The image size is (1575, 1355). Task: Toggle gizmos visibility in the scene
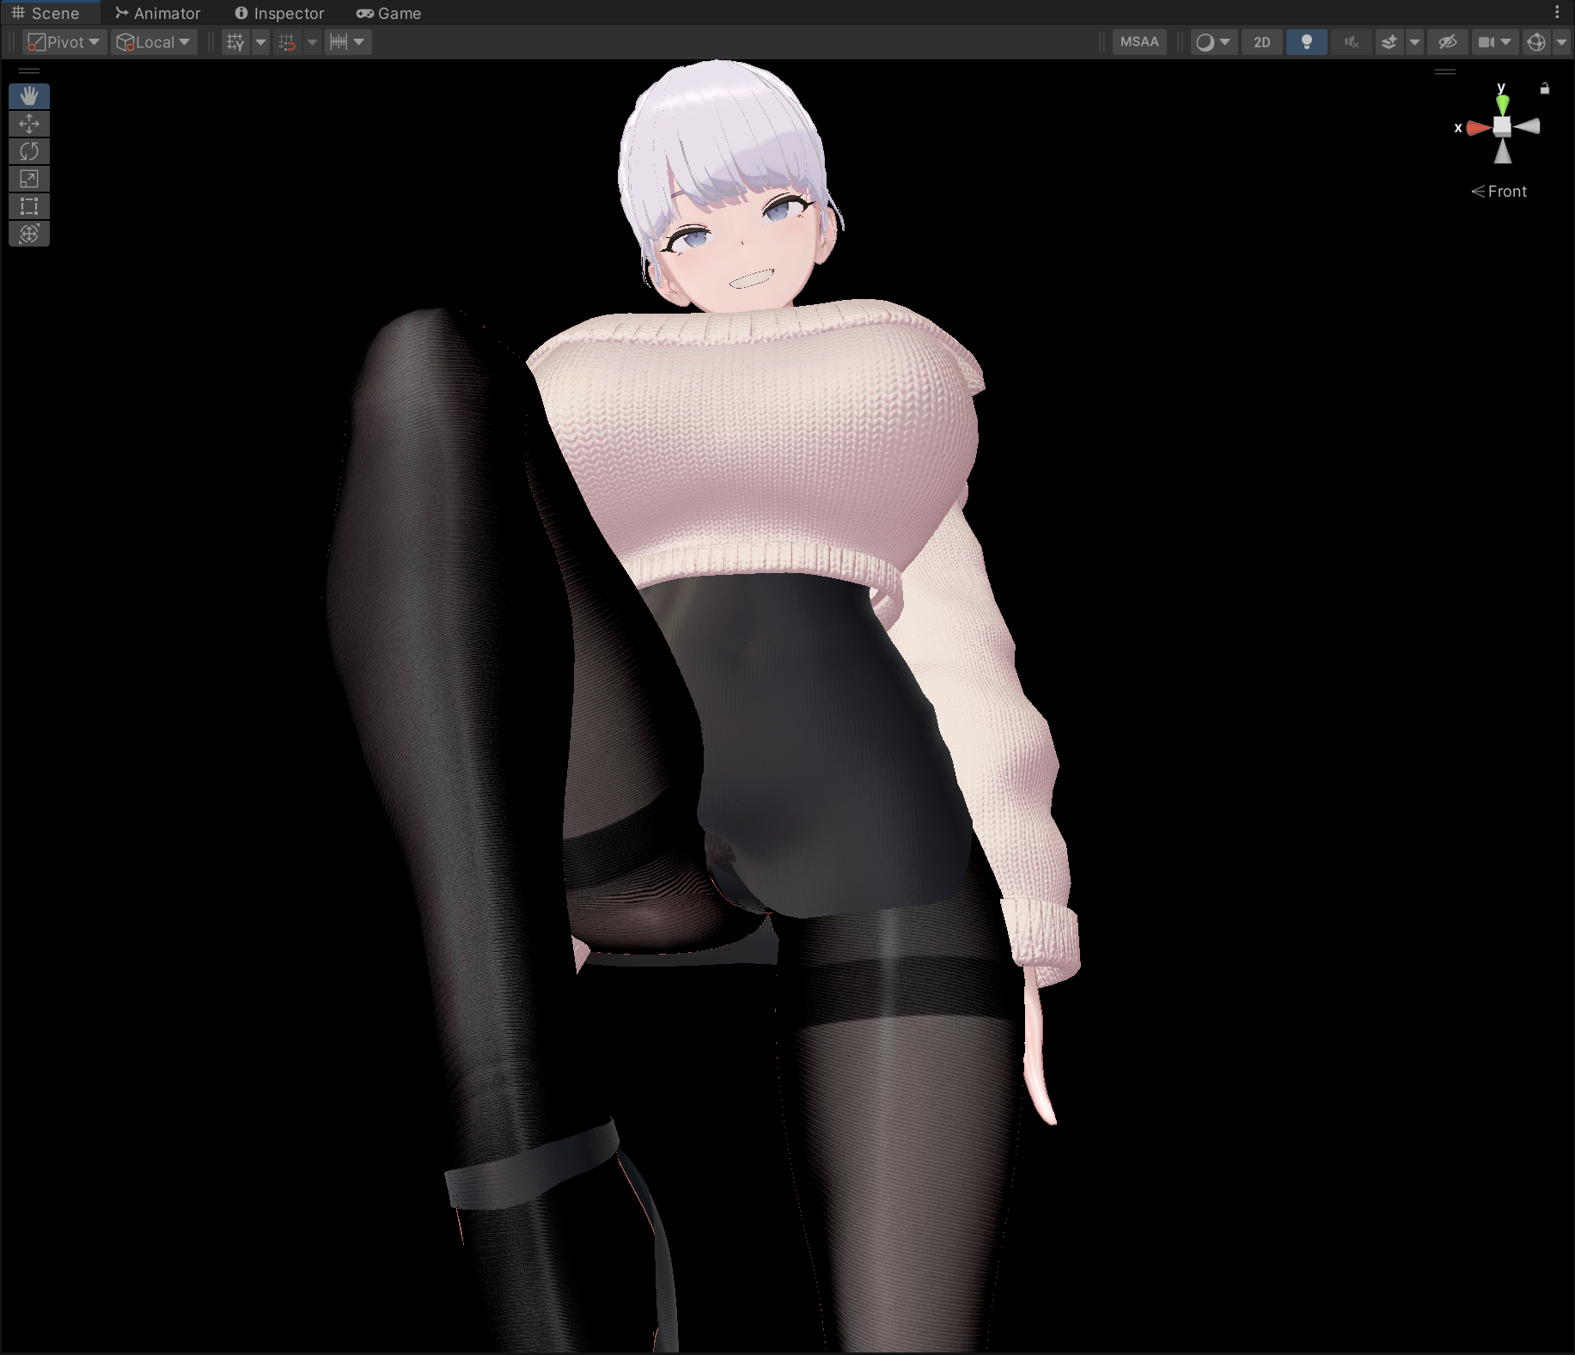(1536, 42)
